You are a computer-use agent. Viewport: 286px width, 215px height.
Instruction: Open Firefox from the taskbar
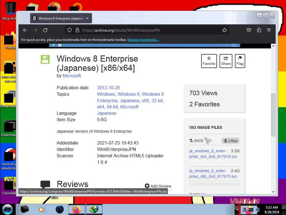click(77, 209)
